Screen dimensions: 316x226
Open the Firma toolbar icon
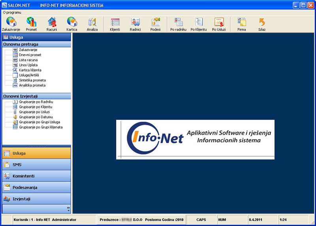tap(242, 24)
